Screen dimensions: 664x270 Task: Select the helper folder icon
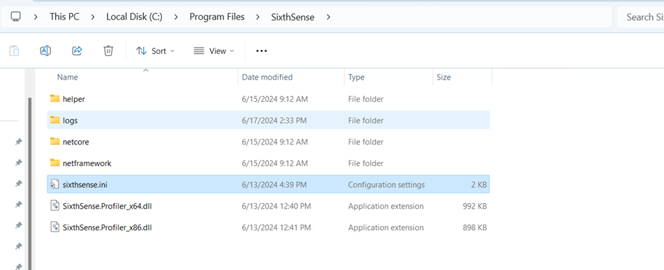pyautogui.click(x=54, y=98)
